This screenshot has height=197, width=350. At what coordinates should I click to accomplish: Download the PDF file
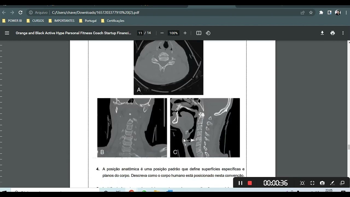322,33
